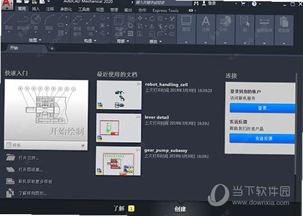Pin the gear_pump_subassy recent document

click(x=138, y=149)
